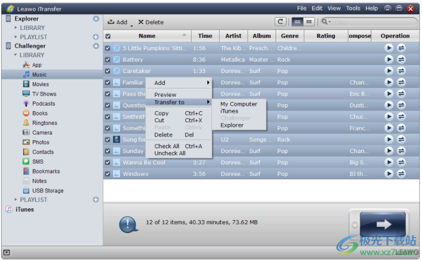The height and width of the screenshot is (261, 422).
Task: Uncheck the Caretaker row checkbox
Action: click(x=108, y=71)
